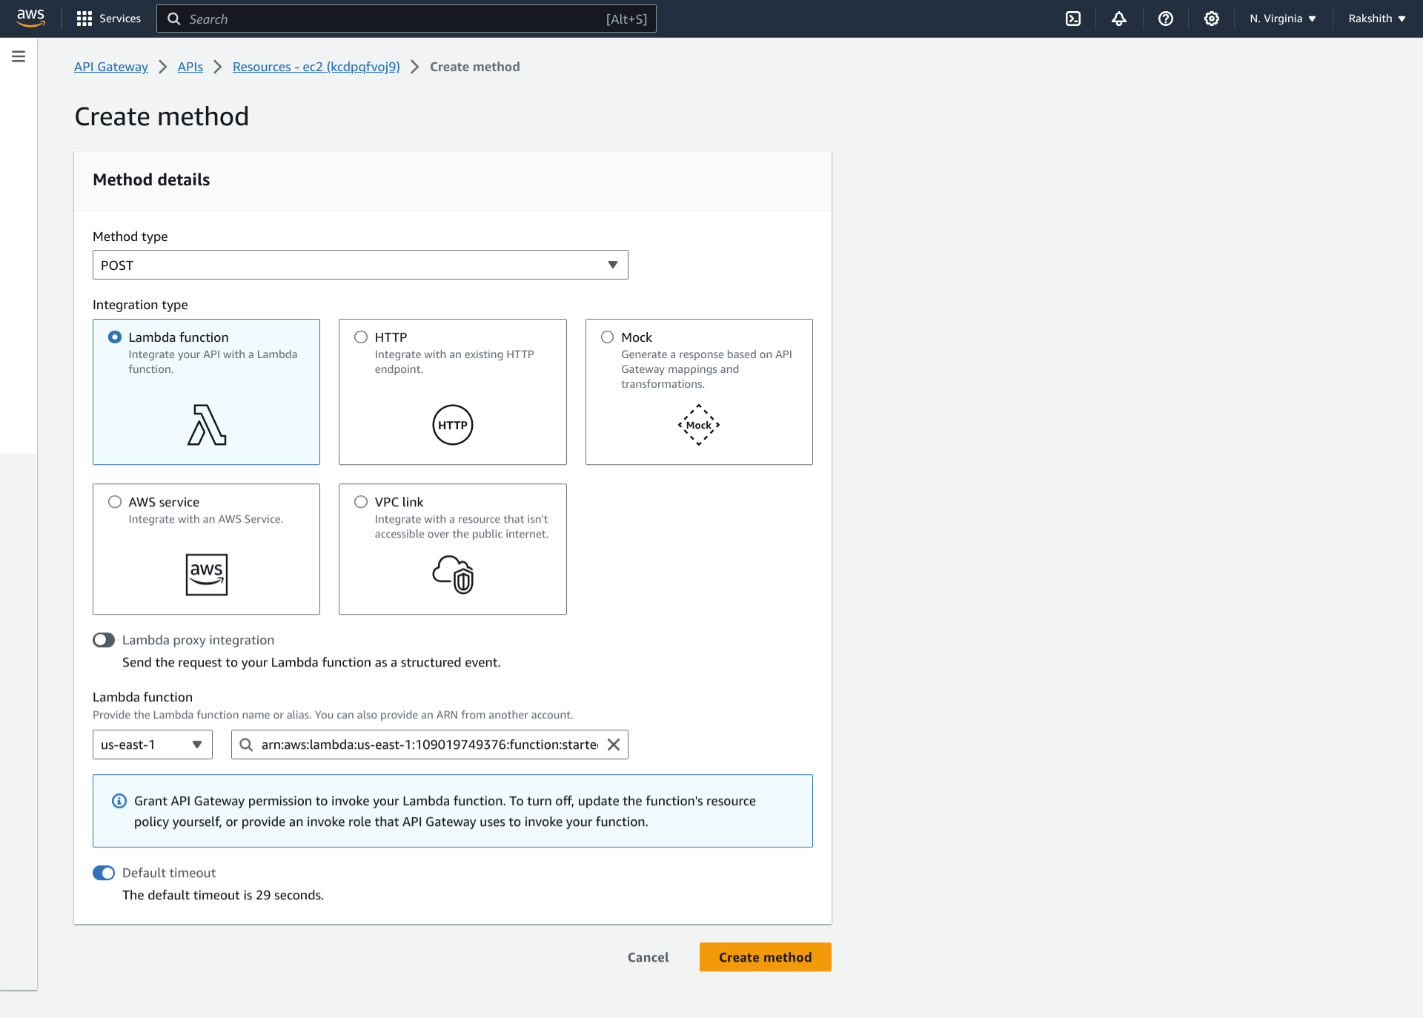The image size is (1423, 1018).
Task: Click "Integrate with an AWS Service." text
Action: [x=206, y=519]
